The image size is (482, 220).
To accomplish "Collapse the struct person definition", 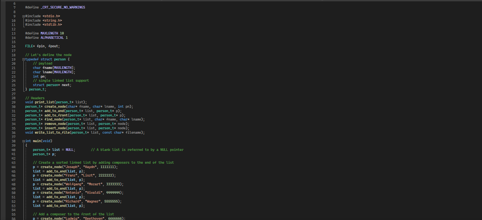I will [23, 59].
